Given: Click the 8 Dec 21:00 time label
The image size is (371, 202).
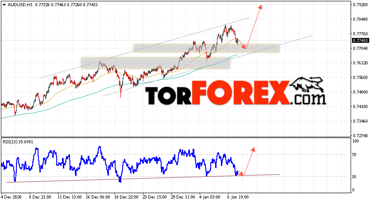Looking at the screenshot, I should tap(40, 197).
